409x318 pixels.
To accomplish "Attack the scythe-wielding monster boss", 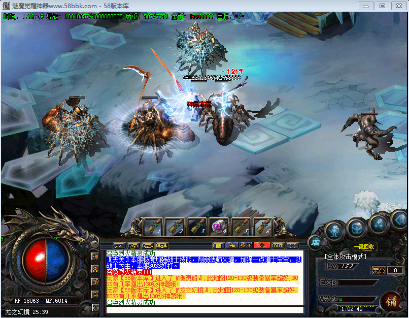I will tap(154, 125).
